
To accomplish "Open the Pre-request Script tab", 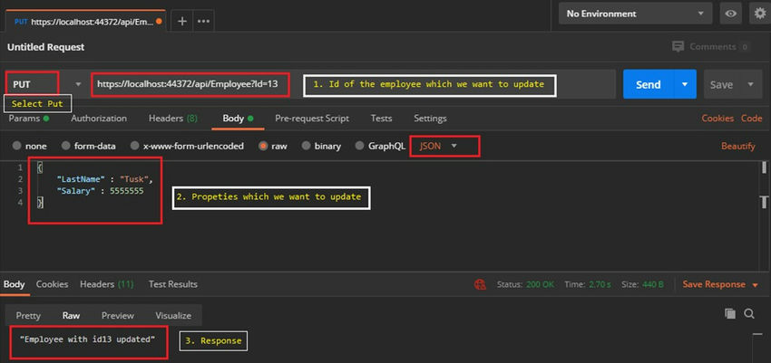I will tap(312, 119).
